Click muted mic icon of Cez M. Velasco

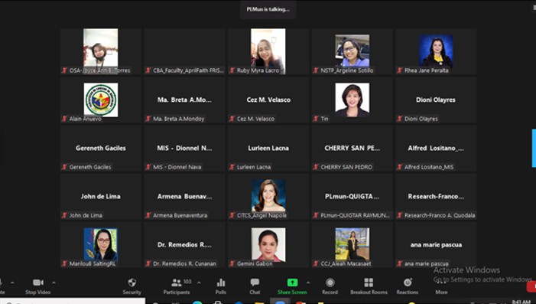(232, 119)
